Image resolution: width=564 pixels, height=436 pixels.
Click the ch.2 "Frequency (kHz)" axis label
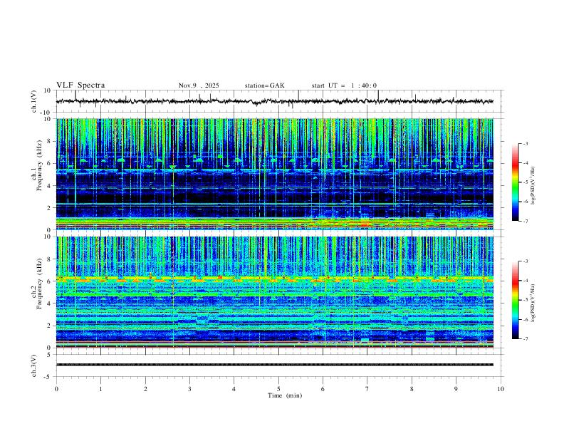[40, 284]
